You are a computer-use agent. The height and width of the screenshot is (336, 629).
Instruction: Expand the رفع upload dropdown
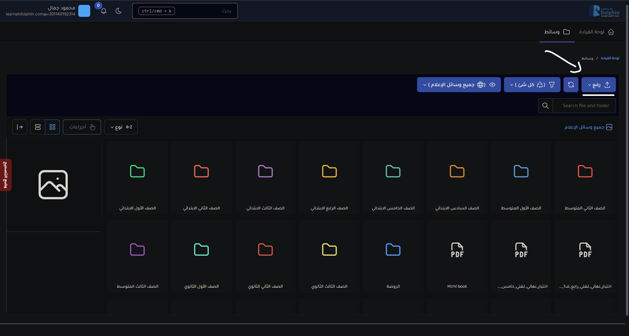click(x=598, y=85)
